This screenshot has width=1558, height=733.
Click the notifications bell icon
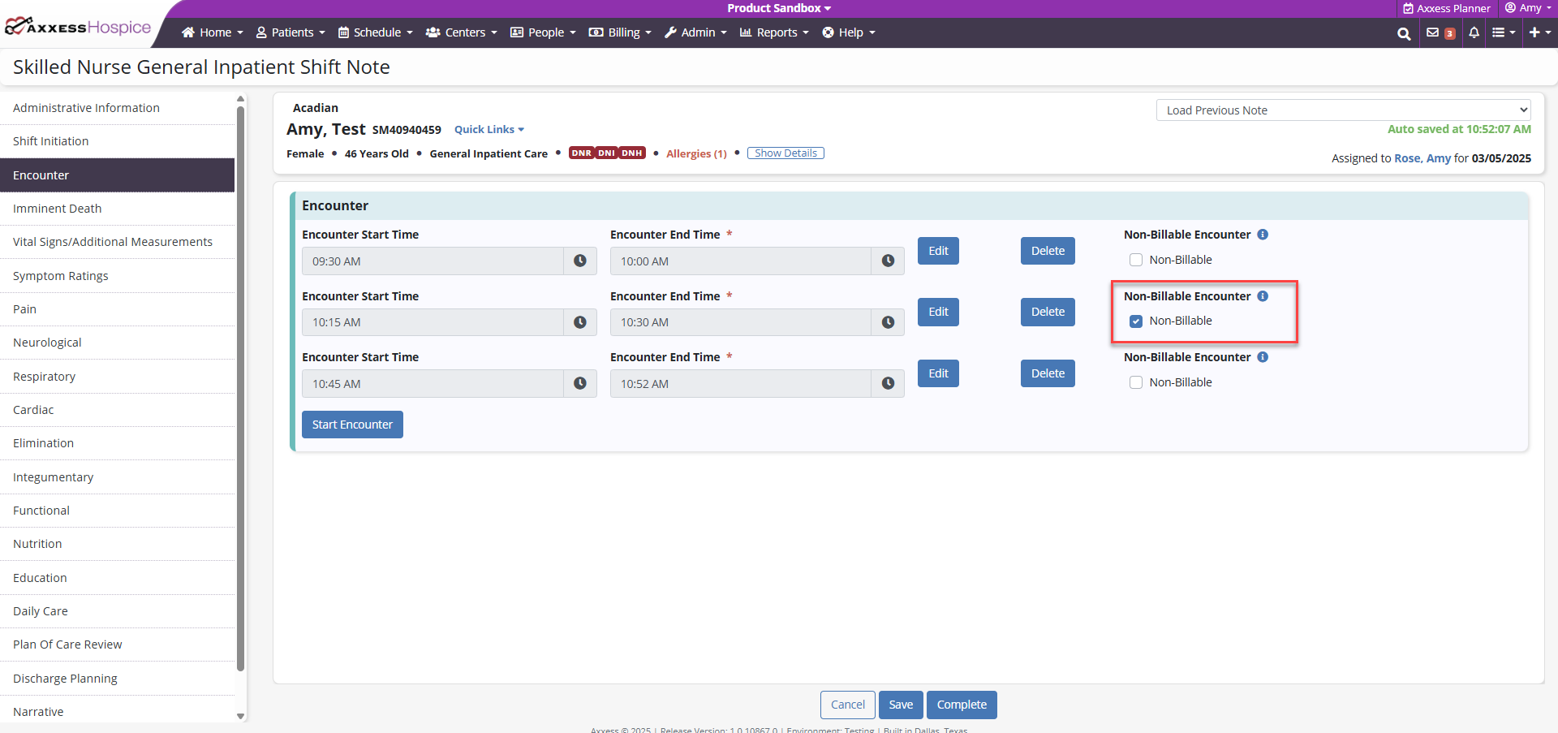click(1474, 32)
